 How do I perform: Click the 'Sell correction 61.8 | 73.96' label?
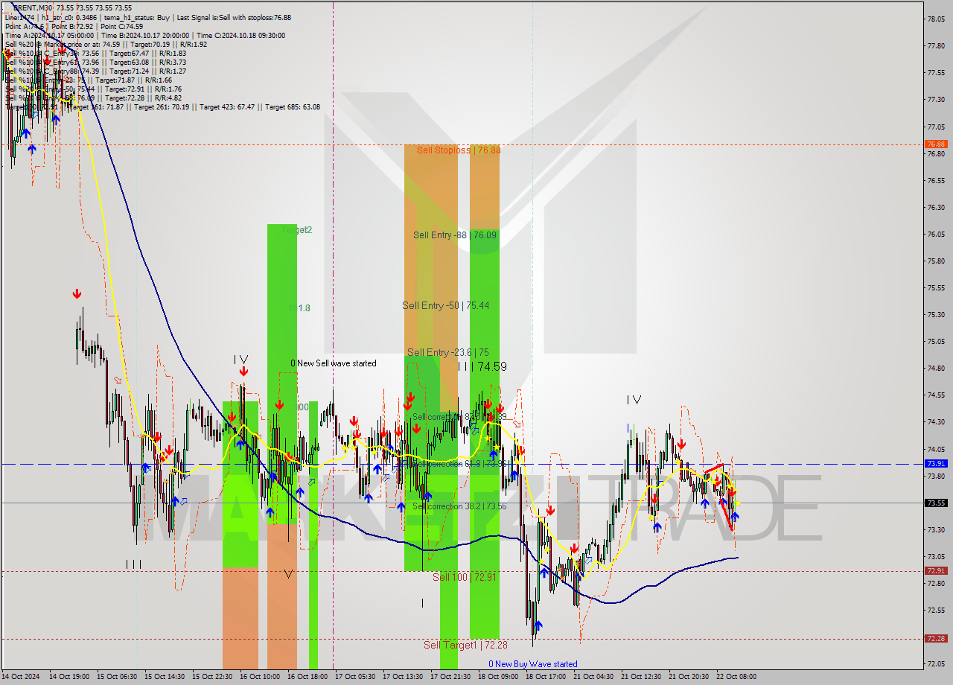(459, 463)
